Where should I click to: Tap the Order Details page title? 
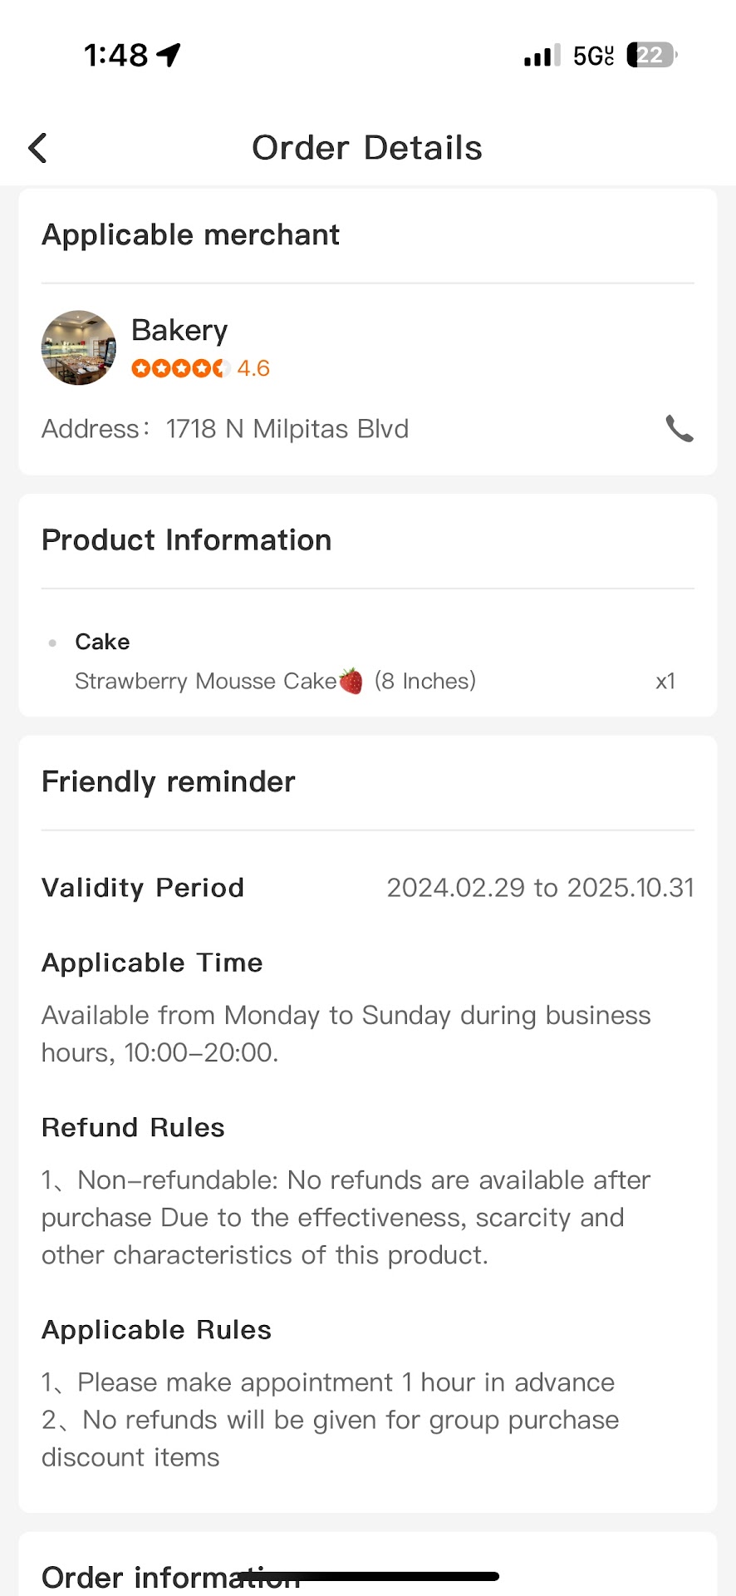click(367, 148)
